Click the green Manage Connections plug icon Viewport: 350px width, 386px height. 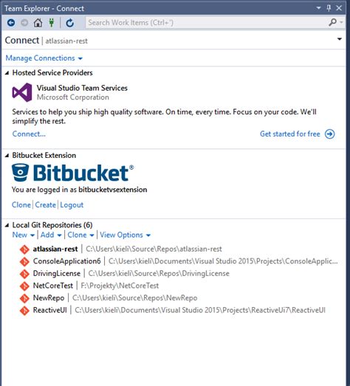point(52,23)
